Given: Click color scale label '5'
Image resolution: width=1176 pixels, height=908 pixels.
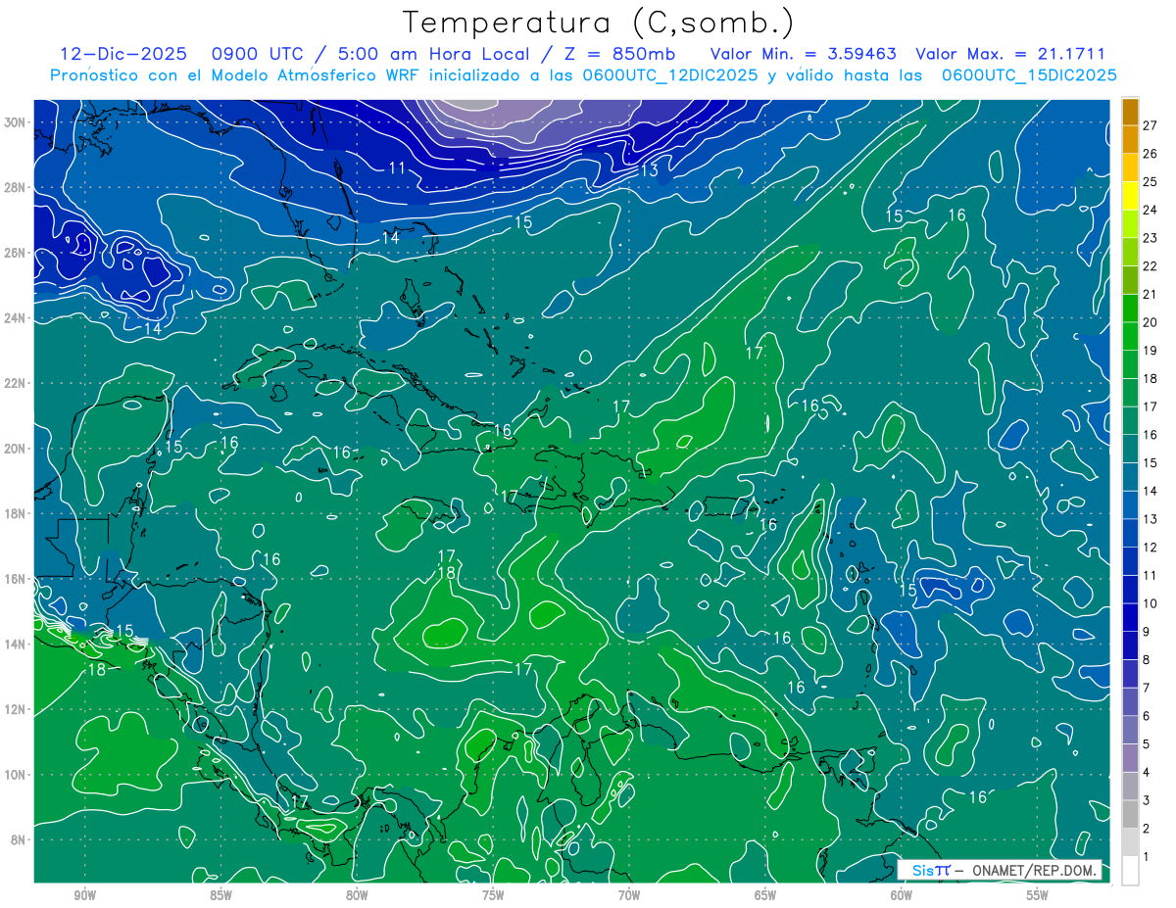Looking at the screenshot, I should point(1147,744).
